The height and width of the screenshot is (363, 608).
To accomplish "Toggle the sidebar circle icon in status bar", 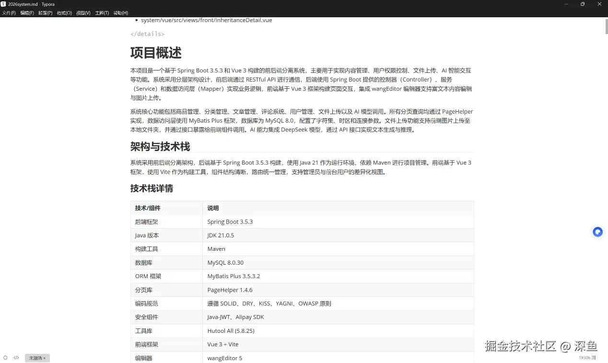I will (x=5, y=358).
